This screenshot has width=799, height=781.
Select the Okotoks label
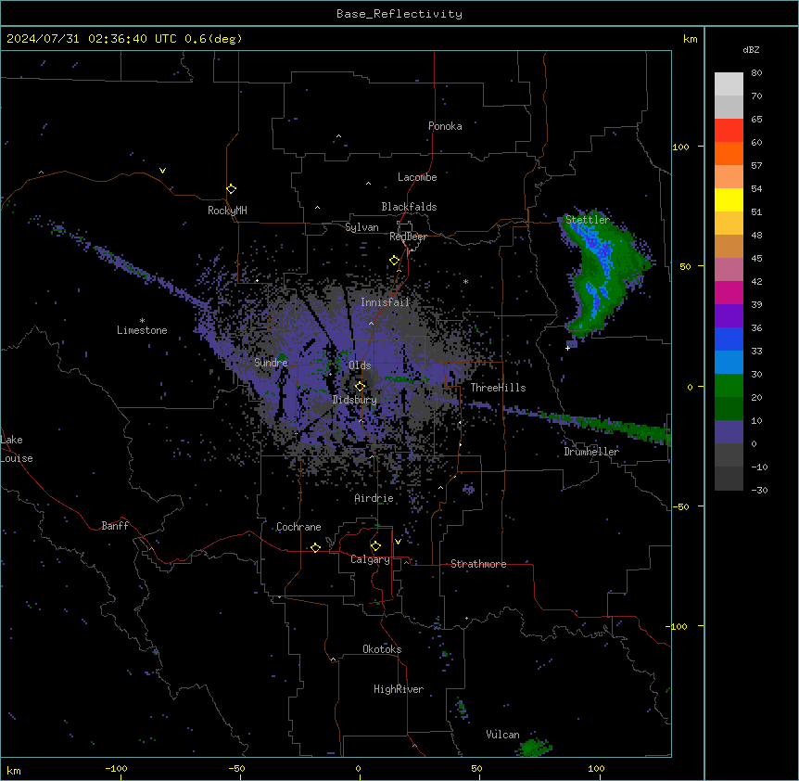382,649
